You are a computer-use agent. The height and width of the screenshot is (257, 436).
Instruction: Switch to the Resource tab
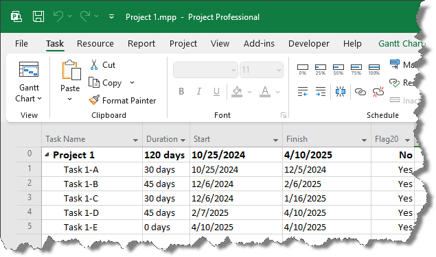95,44
